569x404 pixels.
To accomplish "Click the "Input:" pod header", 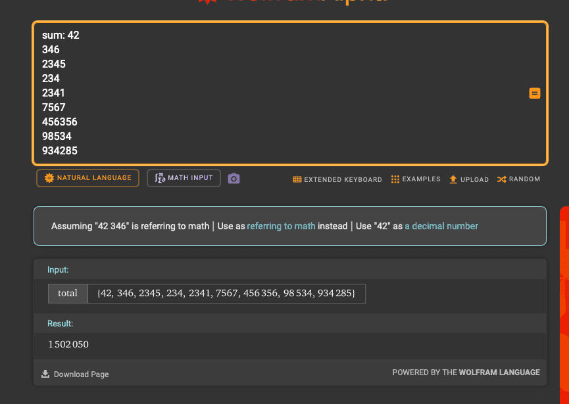I will tap(58, 269).
